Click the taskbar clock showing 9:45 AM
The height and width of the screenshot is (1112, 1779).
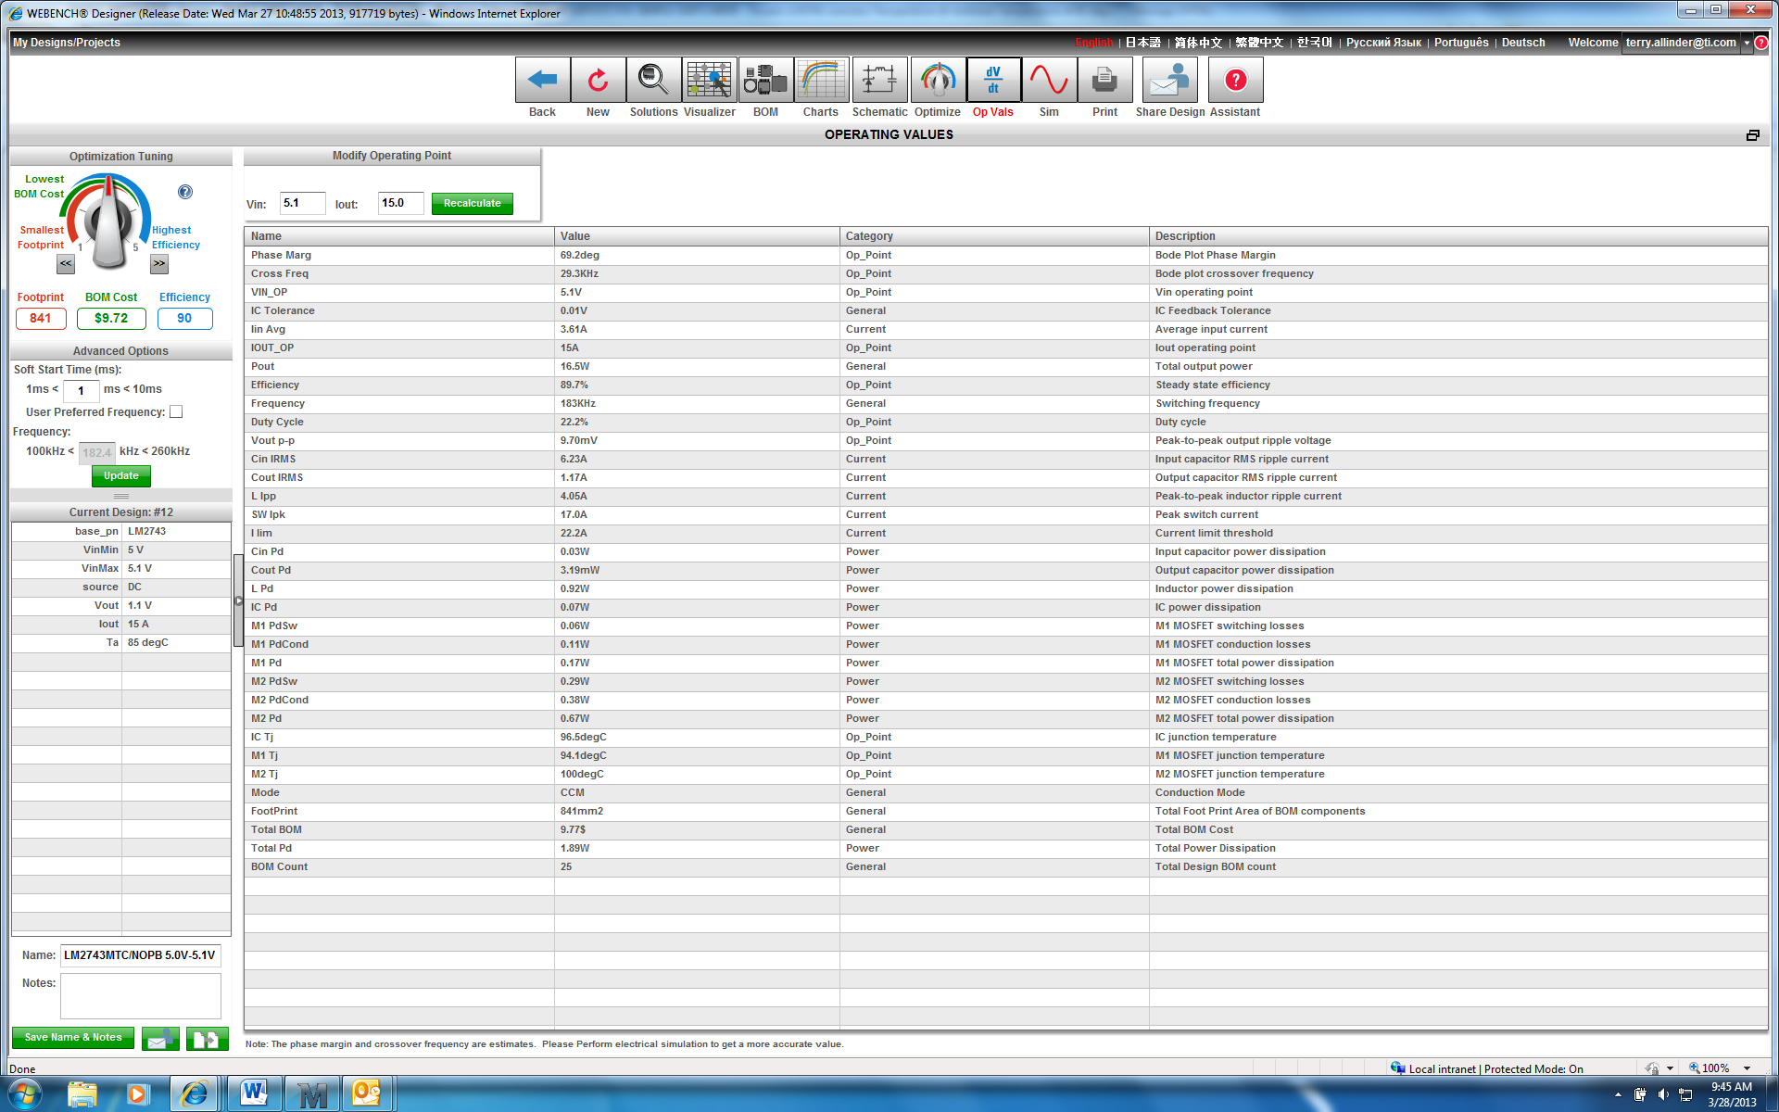pos(1732,1094)
